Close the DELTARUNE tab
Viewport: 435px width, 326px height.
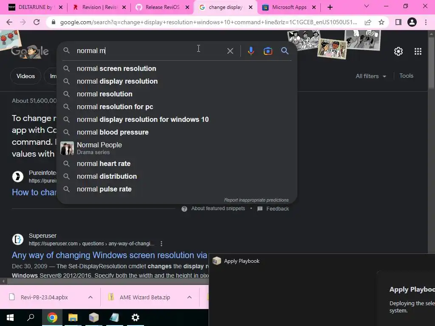61,8
